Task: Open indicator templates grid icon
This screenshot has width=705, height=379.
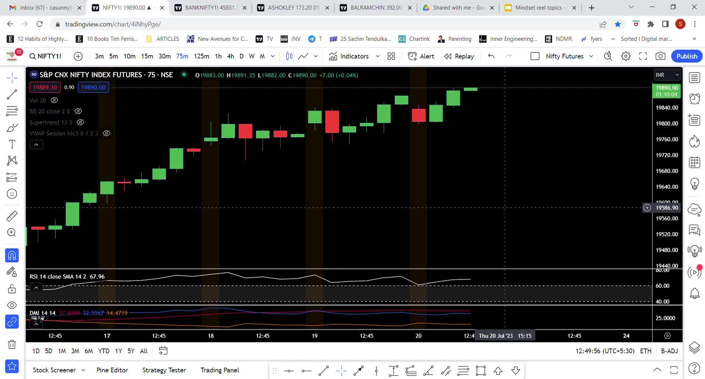Action: point(391,56)
